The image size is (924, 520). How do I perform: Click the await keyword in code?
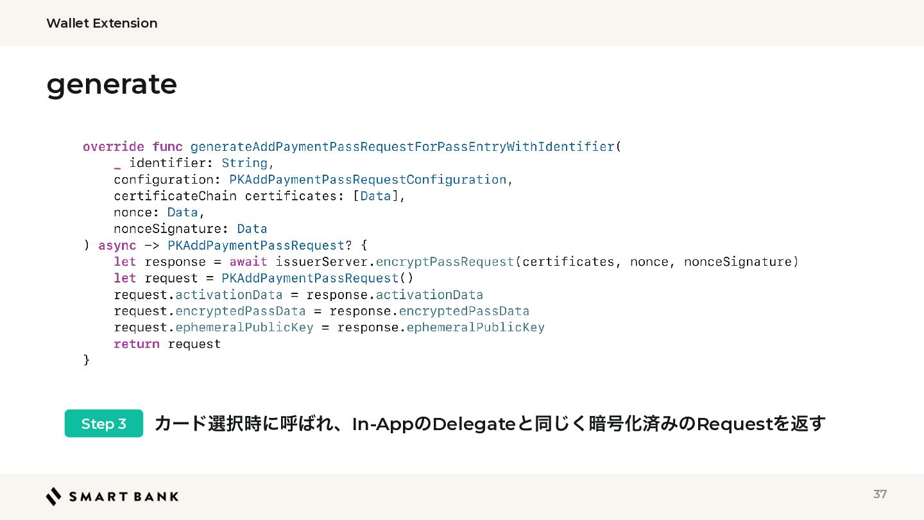248,261
